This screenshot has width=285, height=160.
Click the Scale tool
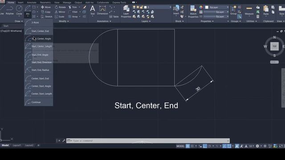(59, 16)
